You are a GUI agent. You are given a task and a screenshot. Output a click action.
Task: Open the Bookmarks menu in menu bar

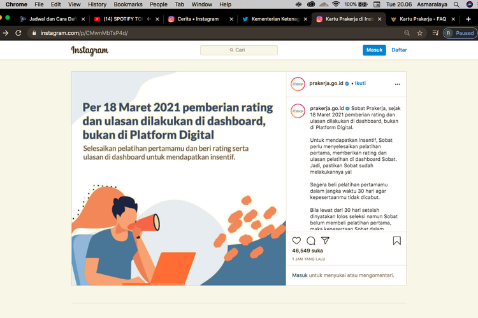click(x=127, y=4)
